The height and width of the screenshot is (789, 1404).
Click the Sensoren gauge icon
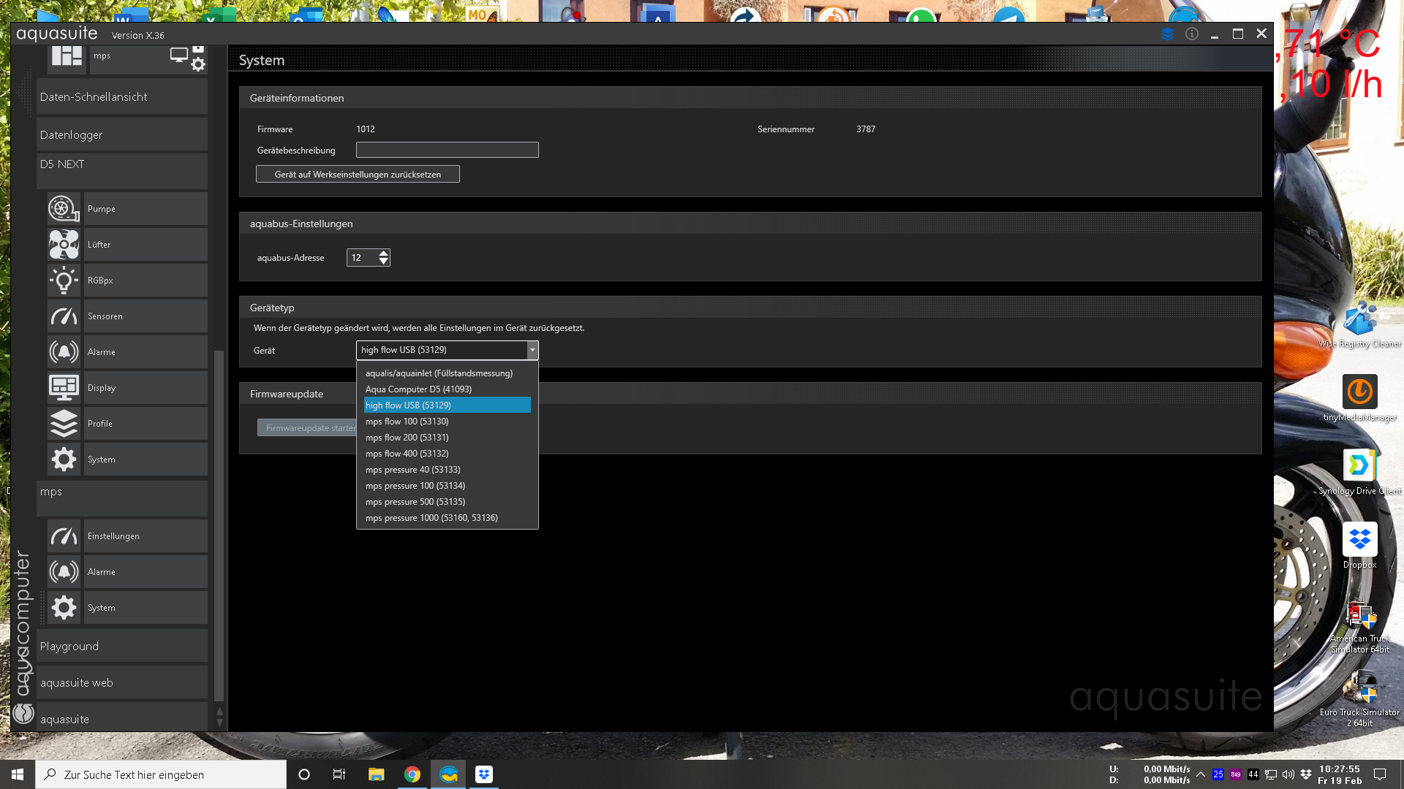[64, 316]
